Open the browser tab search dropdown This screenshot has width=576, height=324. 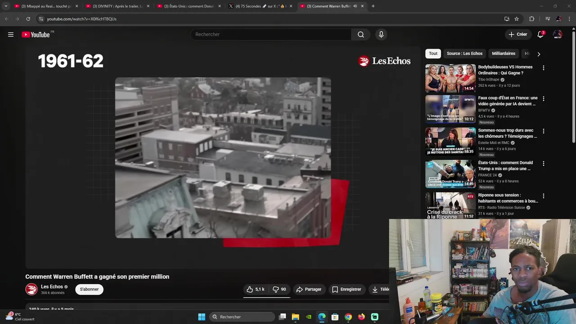tap(5, 6)
